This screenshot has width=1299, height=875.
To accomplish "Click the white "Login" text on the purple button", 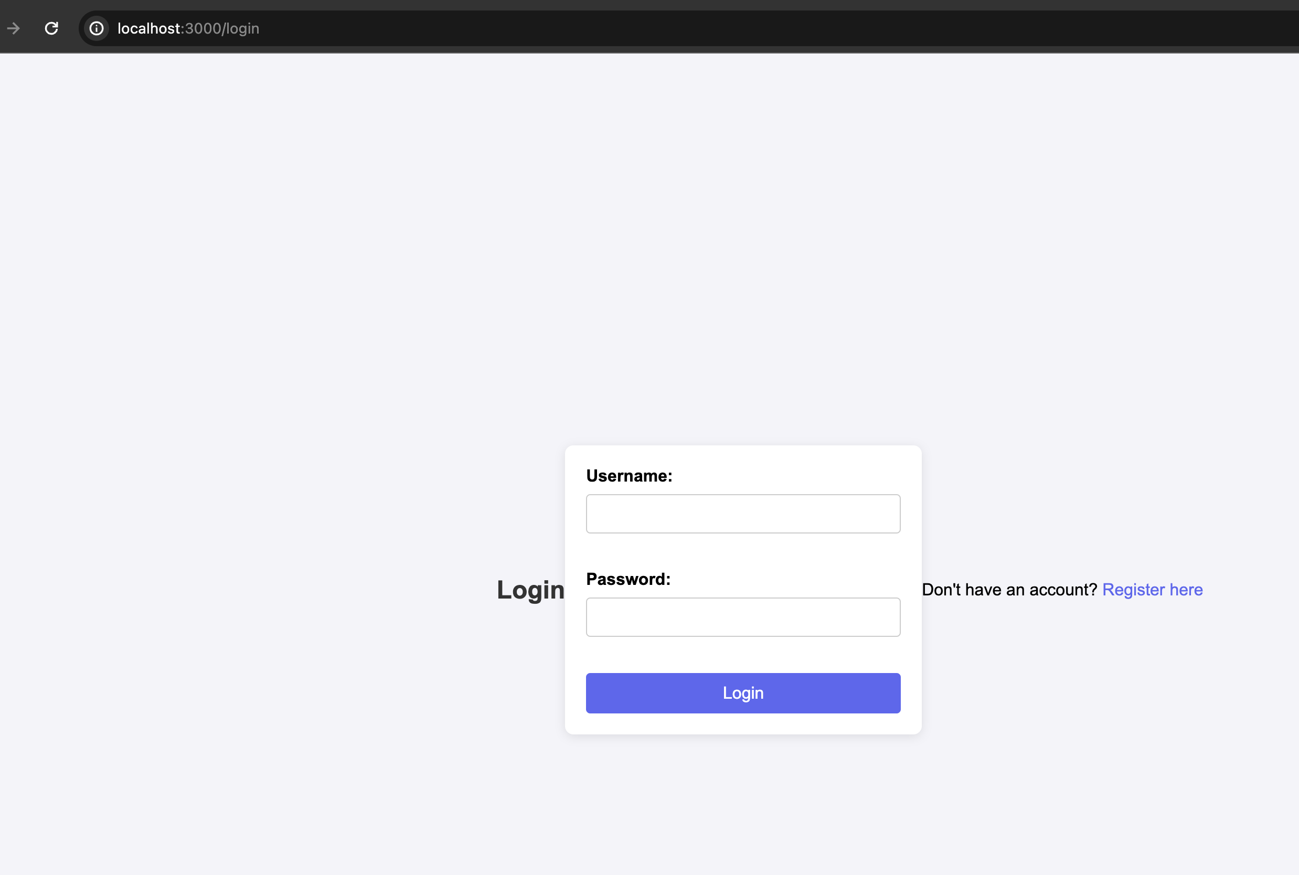I will 743,692.
